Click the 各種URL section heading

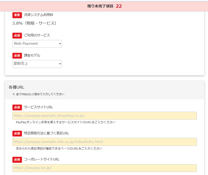[16, 87]
